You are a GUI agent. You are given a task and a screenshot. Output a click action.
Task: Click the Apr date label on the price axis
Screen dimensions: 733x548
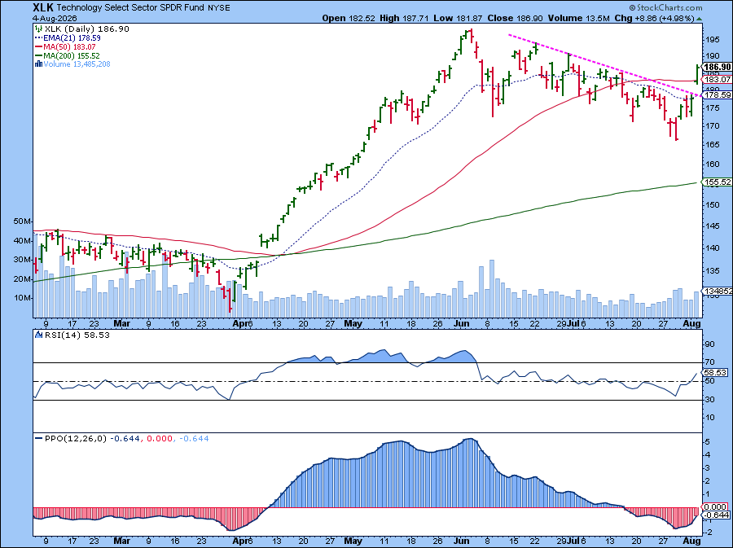pyautogui.click(x=239, y=323)
